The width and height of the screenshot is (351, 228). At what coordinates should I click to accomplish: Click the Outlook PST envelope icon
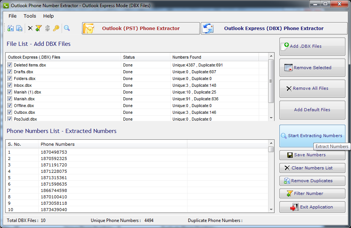(89, 29)
